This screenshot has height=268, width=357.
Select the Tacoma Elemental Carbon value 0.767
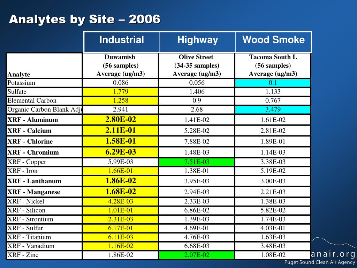[x=273, y=100]
